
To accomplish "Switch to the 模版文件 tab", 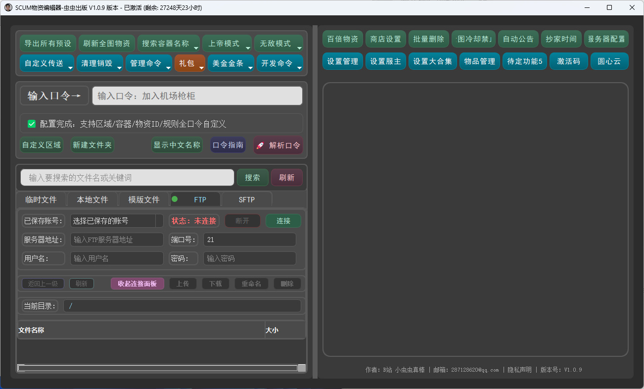I will tap(144, 199).
